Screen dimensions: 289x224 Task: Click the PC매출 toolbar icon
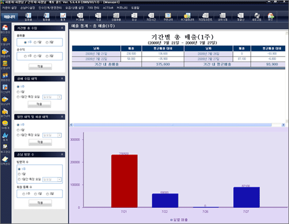pyautogui.click(x=80, y=16)
